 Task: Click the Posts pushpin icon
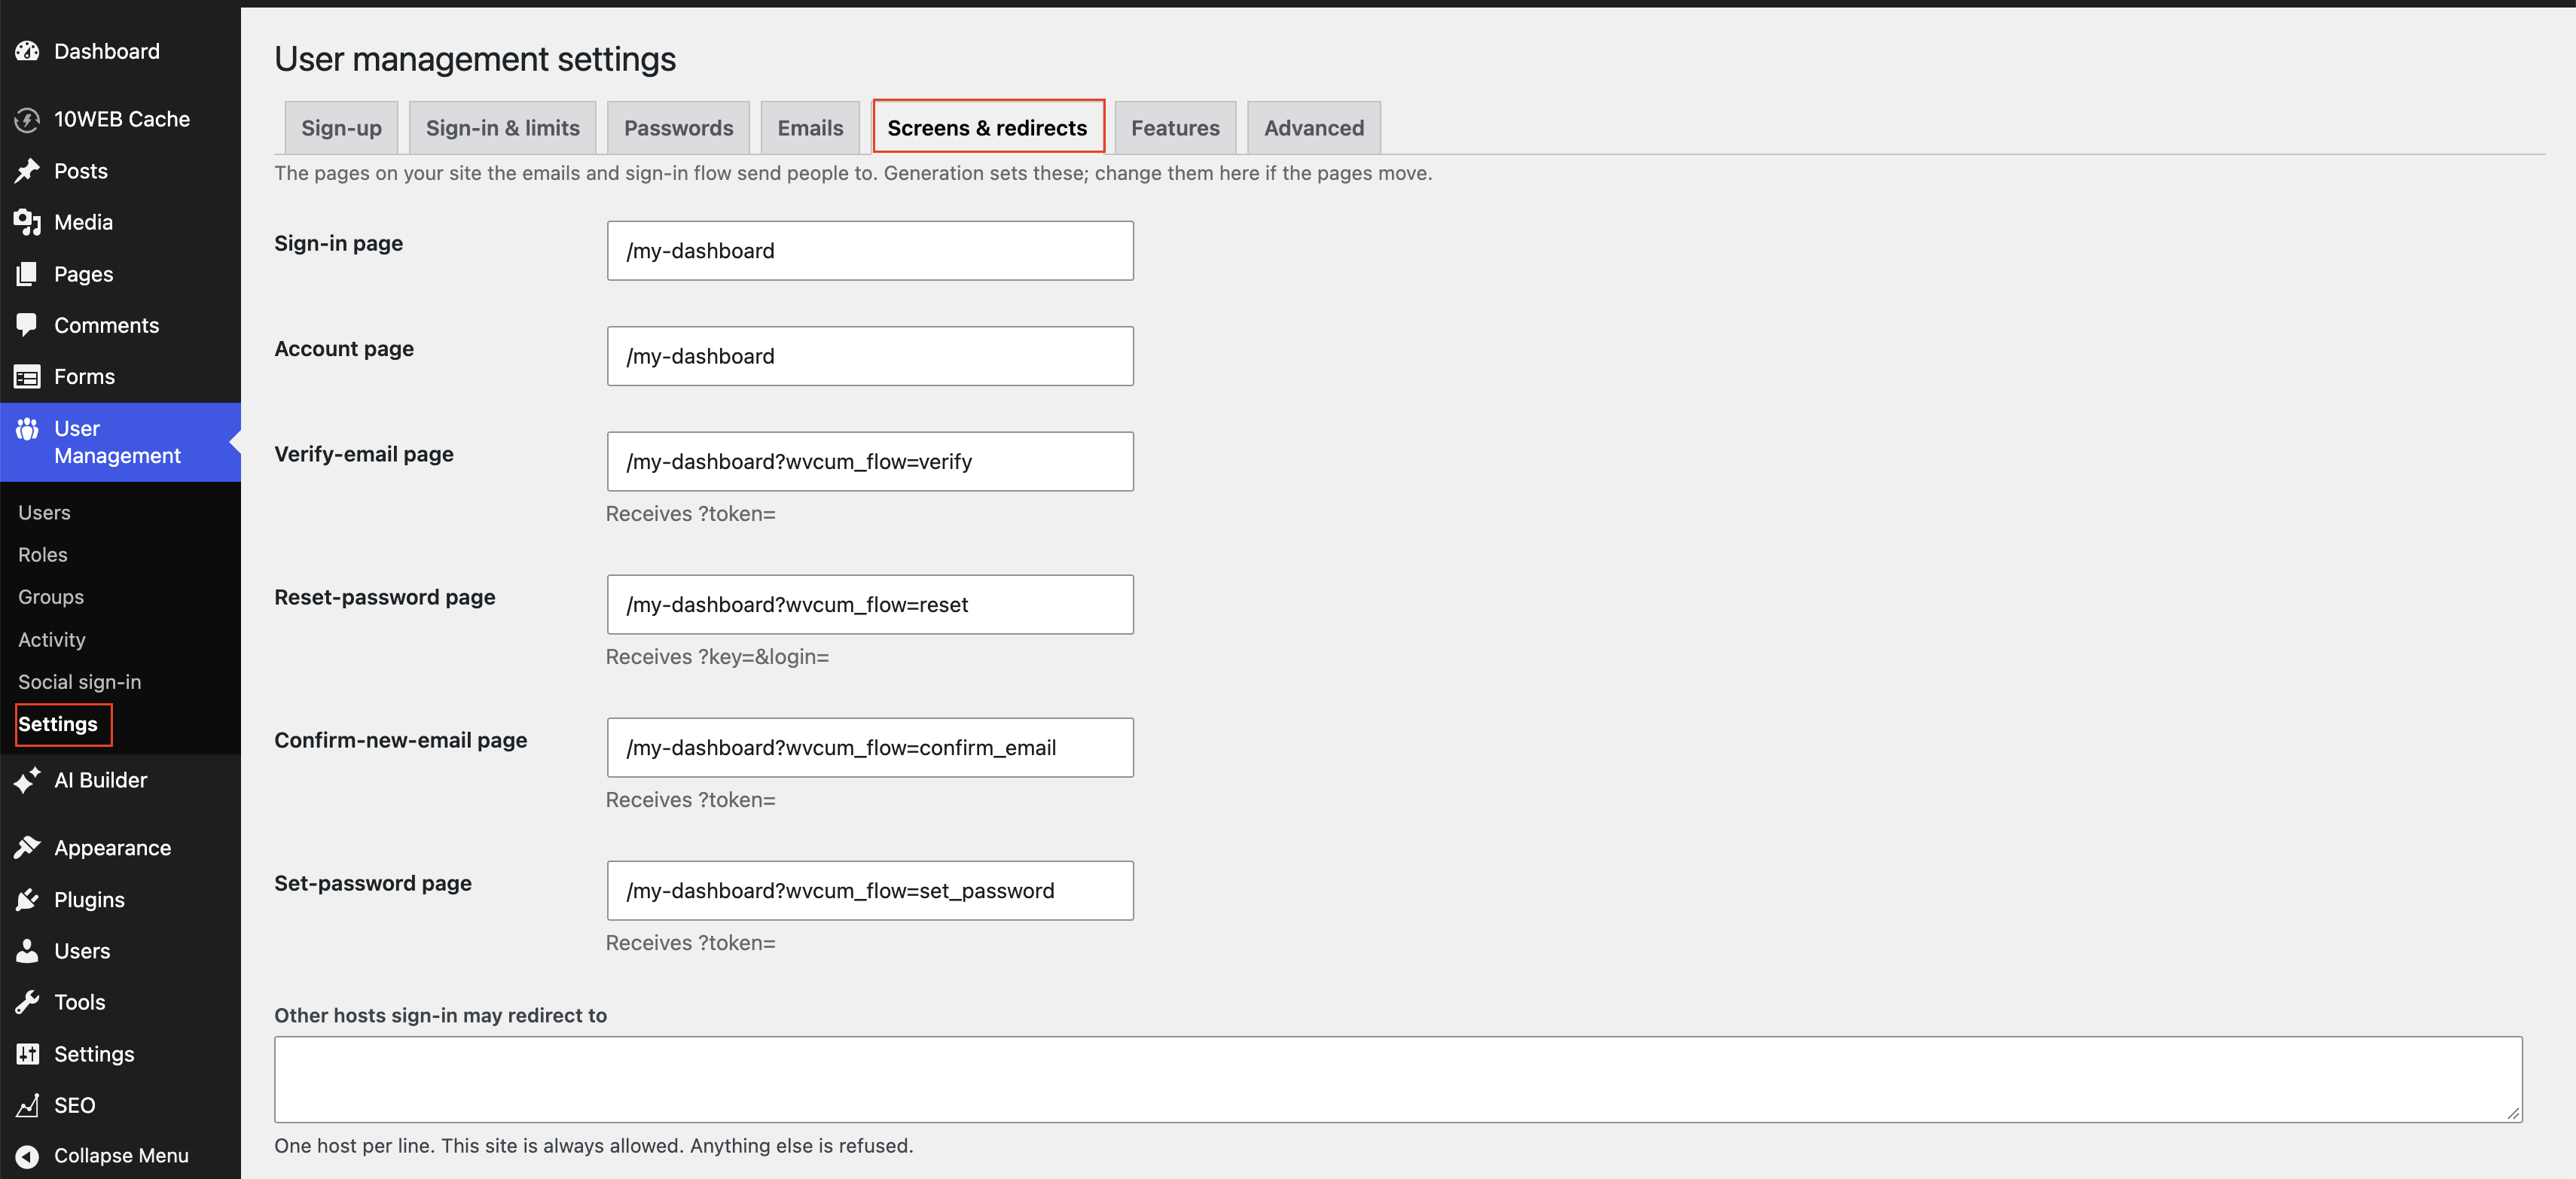pos(27,171)
